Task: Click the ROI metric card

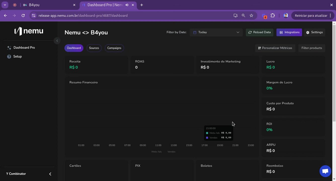Action: (293, 127)
